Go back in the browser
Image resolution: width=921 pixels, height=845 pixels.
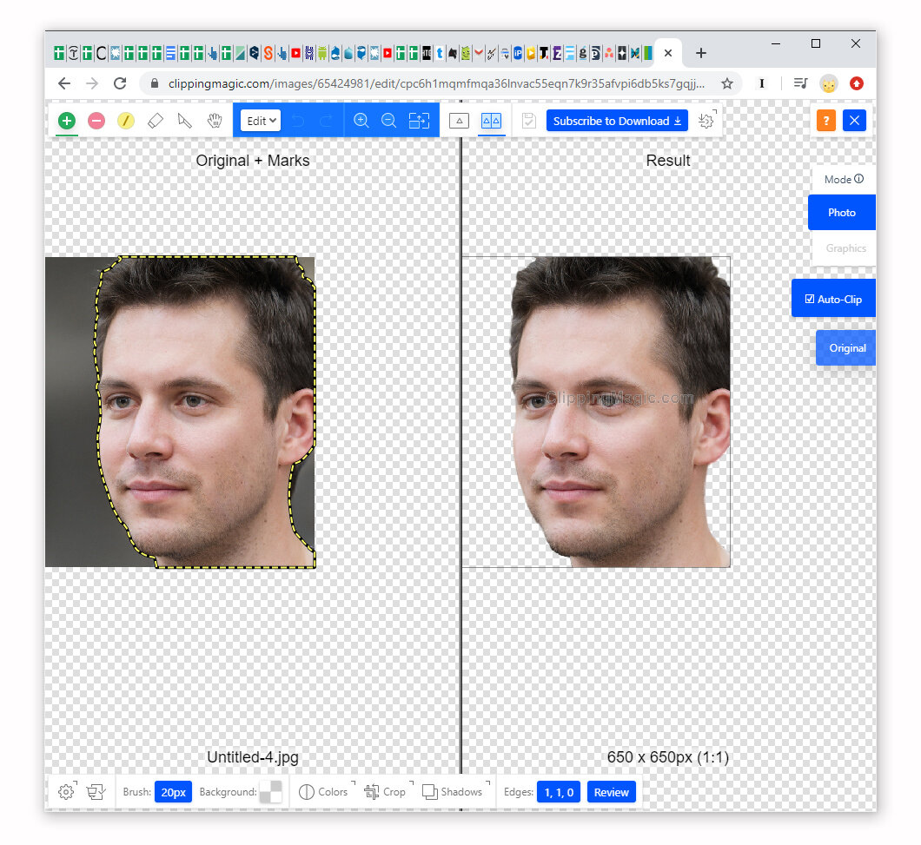point(64,83)
